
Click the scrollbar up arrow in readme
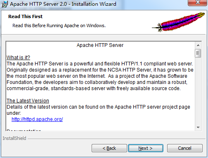point(198,45)
